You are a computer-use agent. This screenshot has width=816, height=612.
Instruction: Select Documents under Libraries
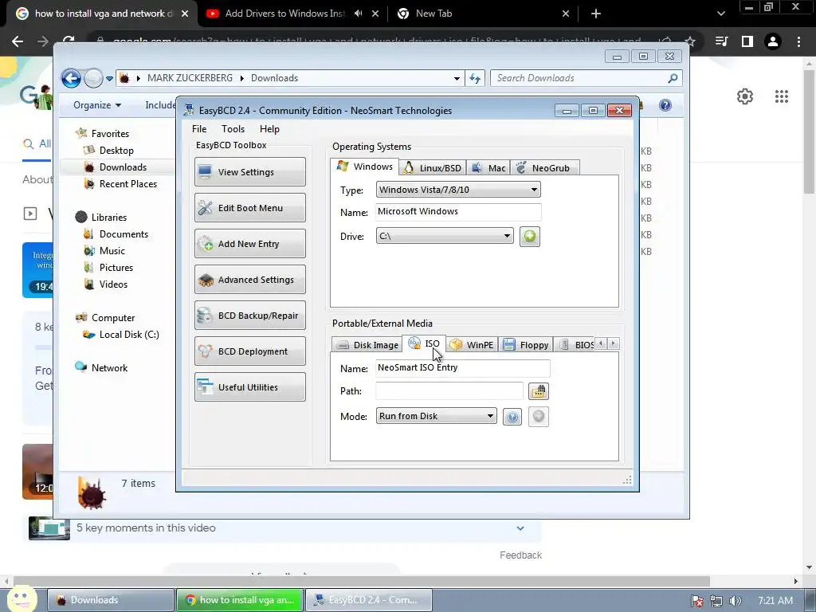coord(124,234)
